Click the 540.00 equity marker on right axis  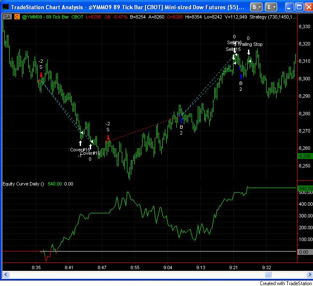[x=305, y=188]
